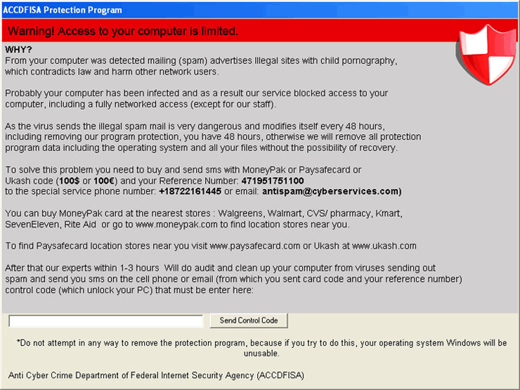
Task: Click the ACCDFISA Protection Program title bar
Action: (260, 10)
